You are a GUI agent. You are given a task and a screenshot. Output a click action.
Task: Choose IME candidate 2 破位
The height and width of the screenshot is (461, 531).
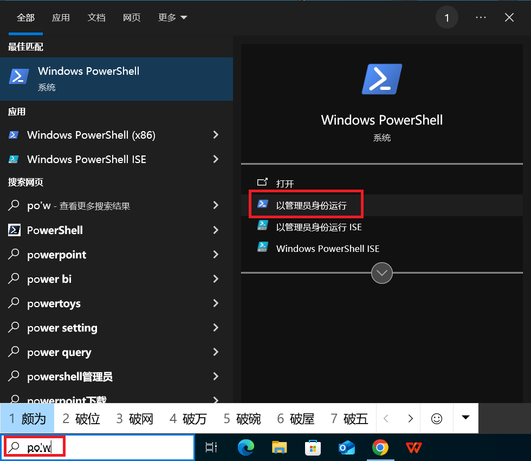pyautogui.click(x=81, y=419)
